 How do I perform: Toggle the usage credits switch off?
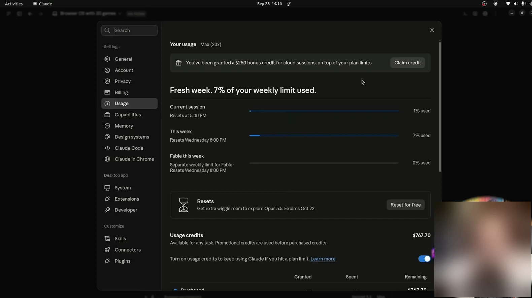click(424, 259)
